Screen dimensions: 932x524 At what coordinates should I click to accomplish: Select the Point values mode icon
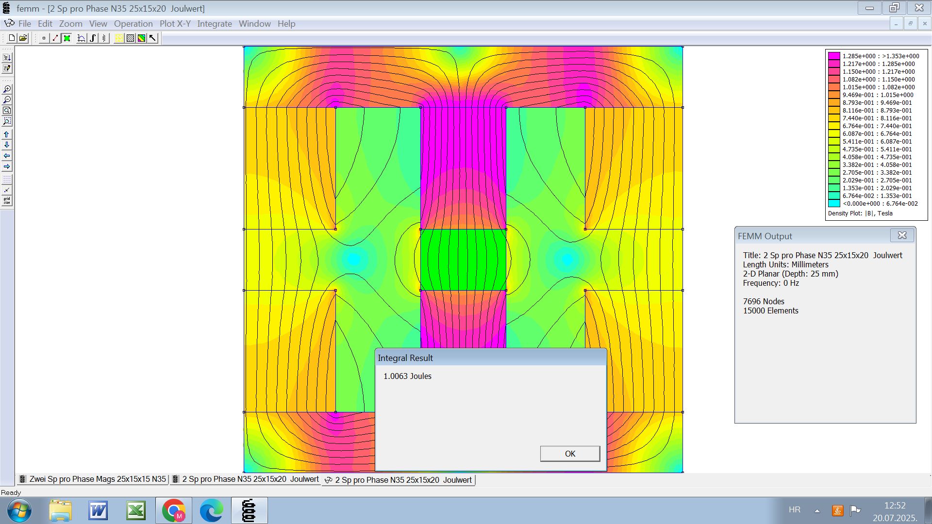click(44, 38)
